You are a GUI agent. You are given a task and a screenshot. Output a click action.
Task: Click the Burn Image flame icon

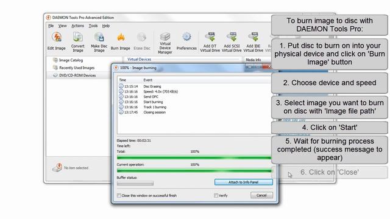coord(121,38)
